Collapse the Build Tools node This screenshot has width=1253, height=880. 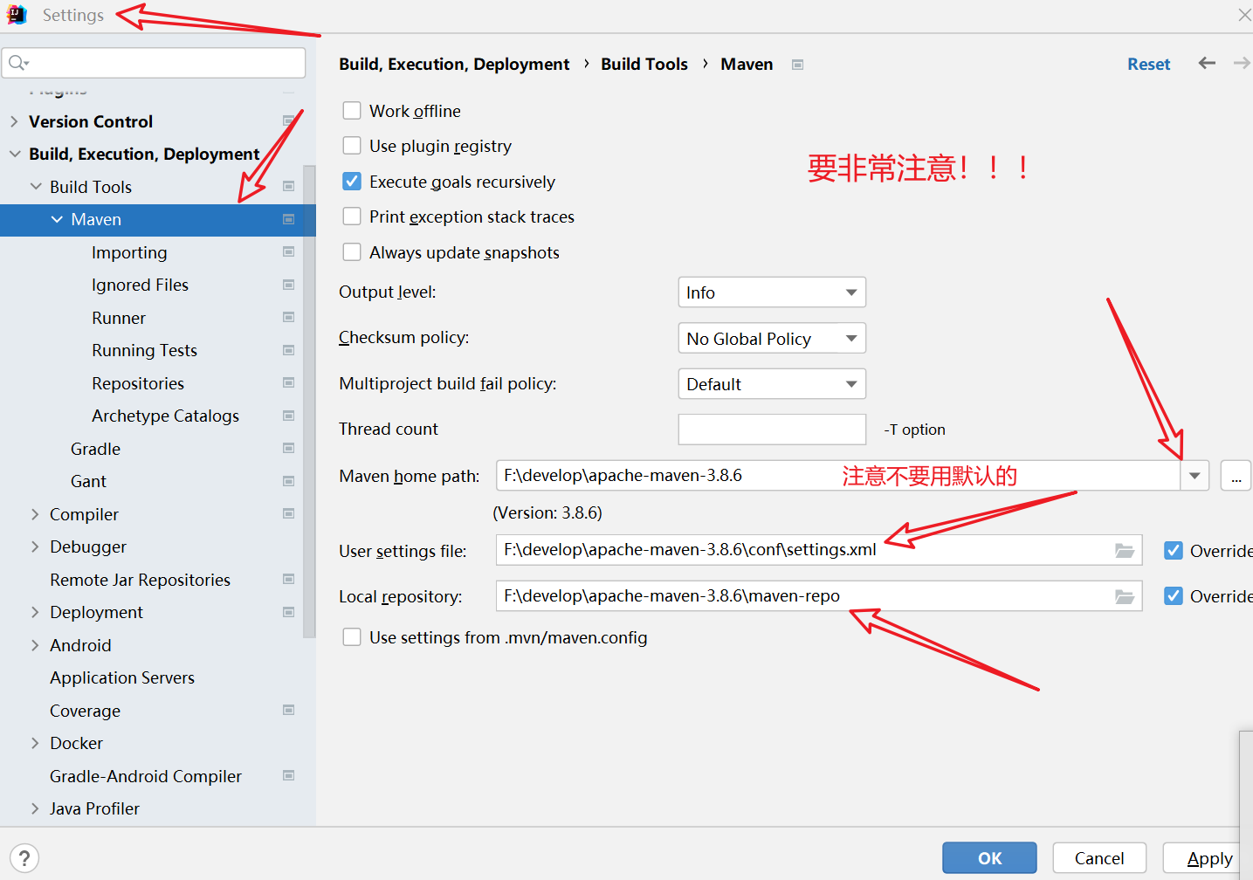pos(36,186)
